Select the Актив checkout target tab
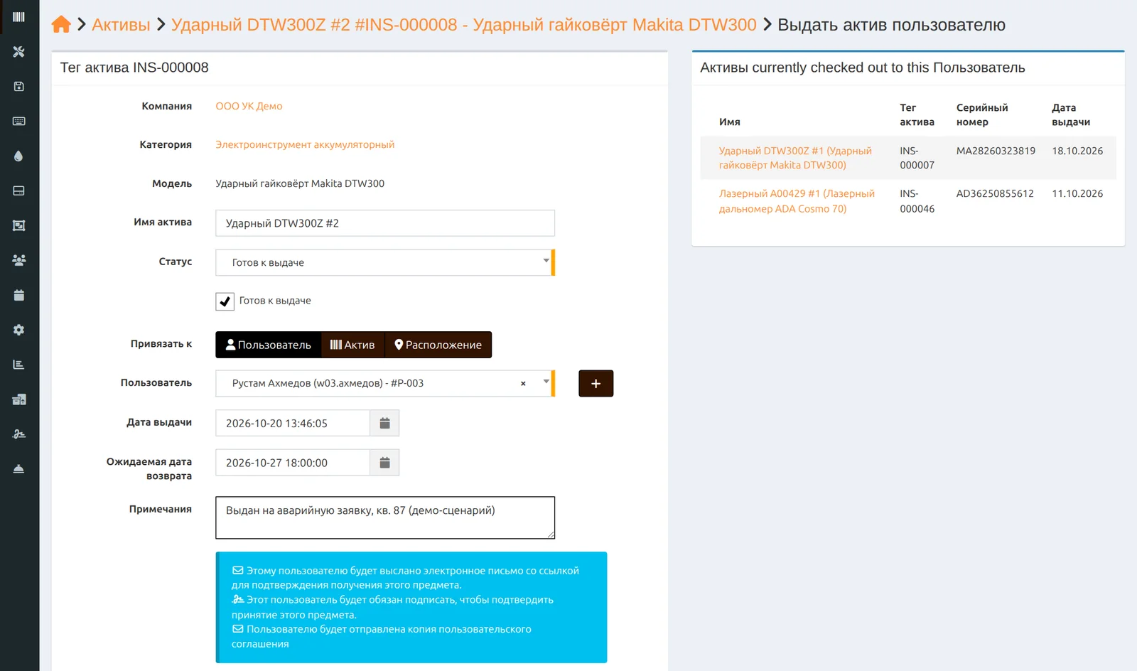The width and height of the screenshot is (1137, 671). 352,345
